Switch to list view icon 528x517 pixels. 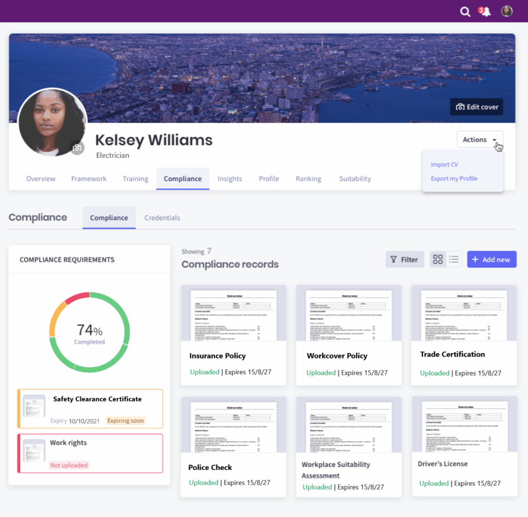[454, 260]
